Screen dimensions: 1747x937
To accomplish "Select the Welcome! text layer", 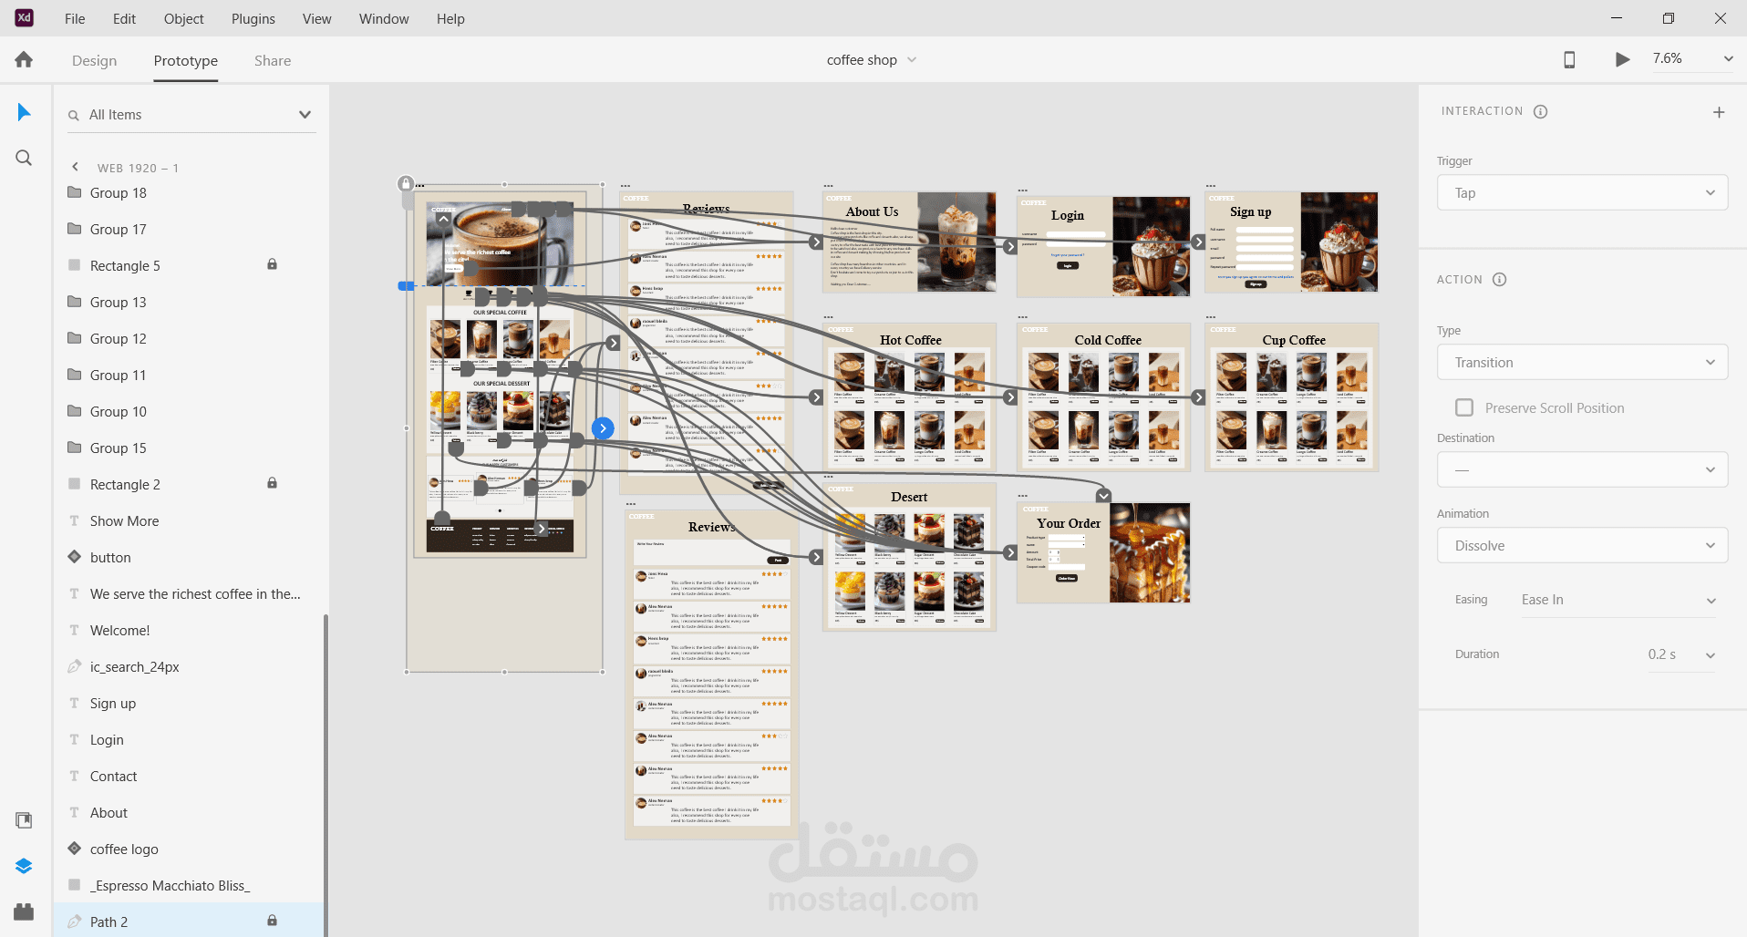I will [x=187, y=630].
